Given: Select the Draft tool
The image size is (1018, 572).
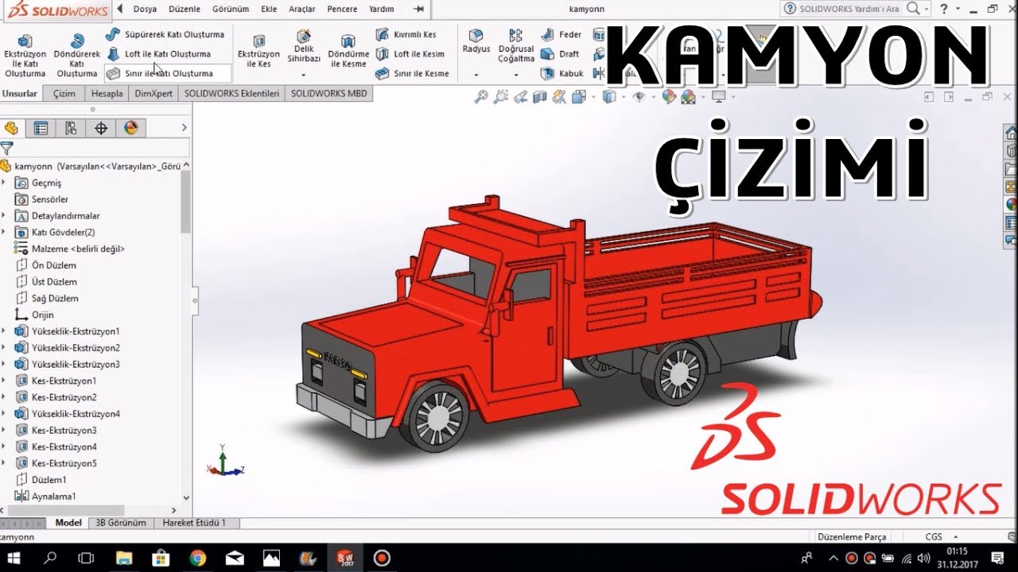Looking at the screenshot, I should coord(560,54).
